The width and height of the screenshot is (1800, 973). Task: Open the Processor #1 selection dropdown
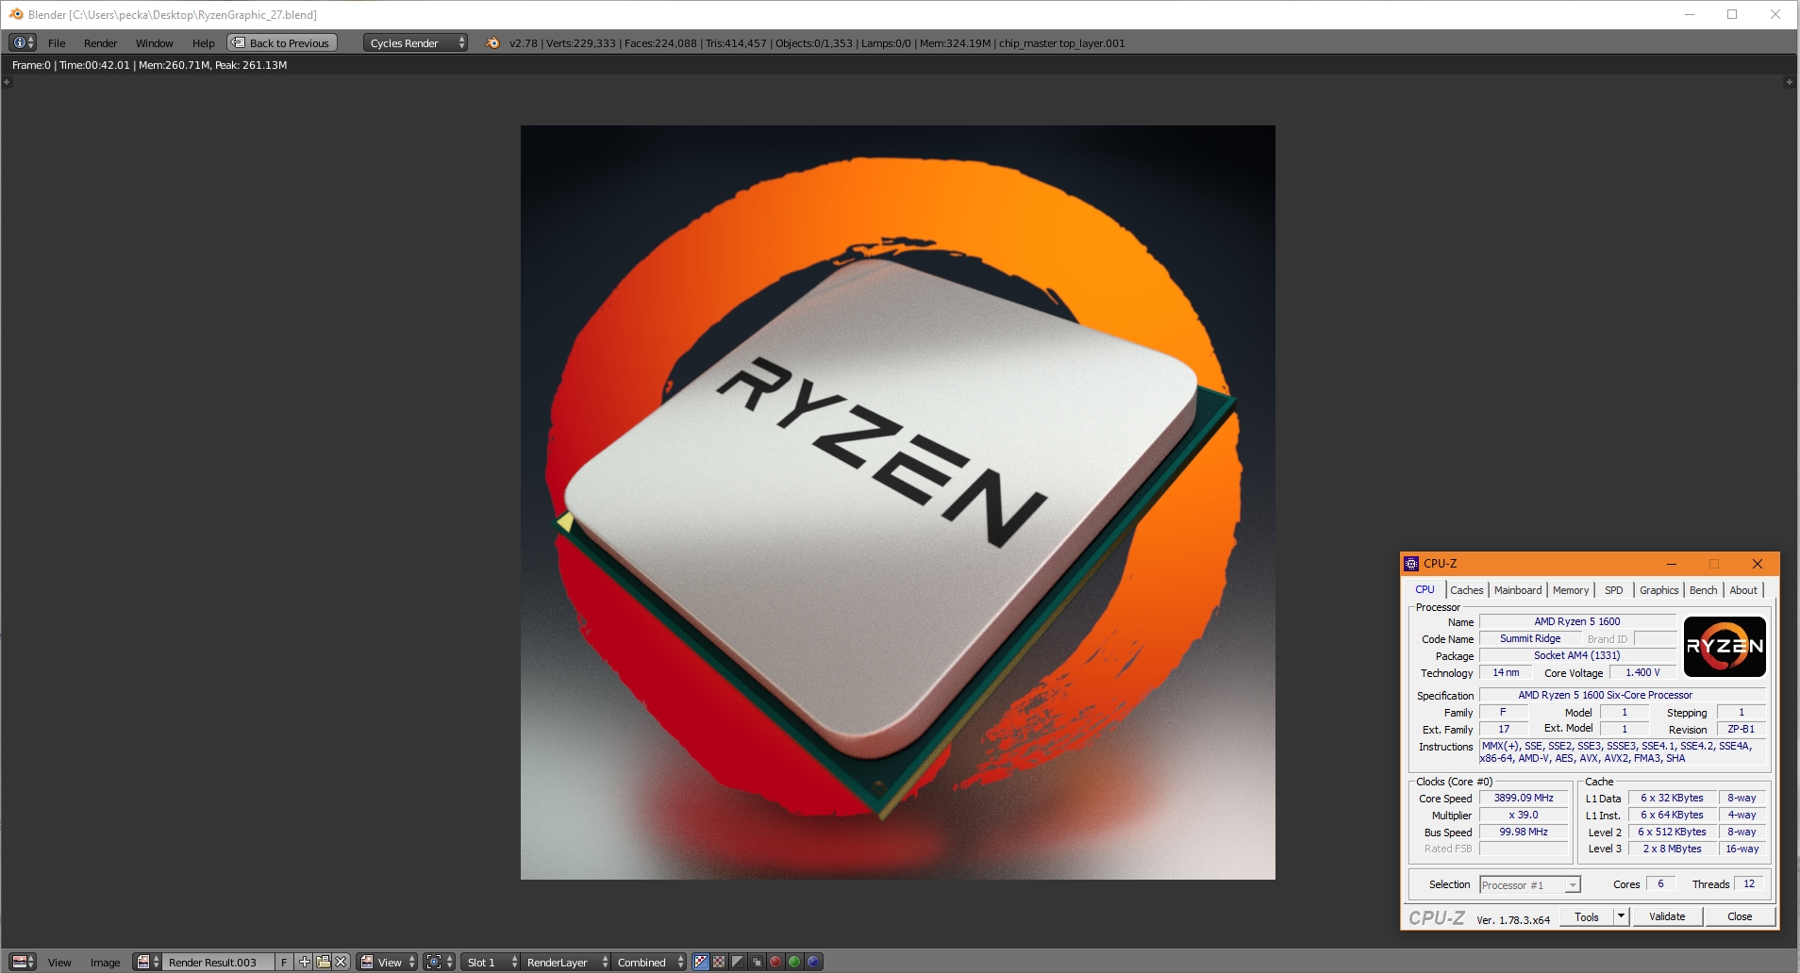click(1529, 884)
